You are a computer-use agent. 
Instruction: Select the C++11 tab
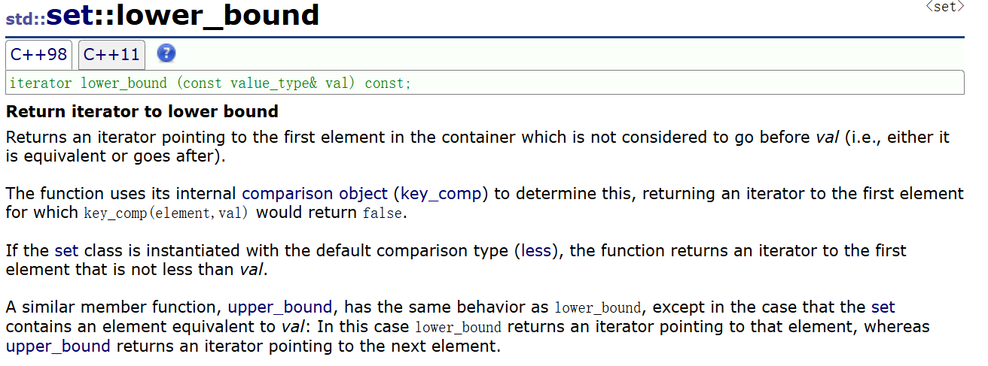[111, 55]
